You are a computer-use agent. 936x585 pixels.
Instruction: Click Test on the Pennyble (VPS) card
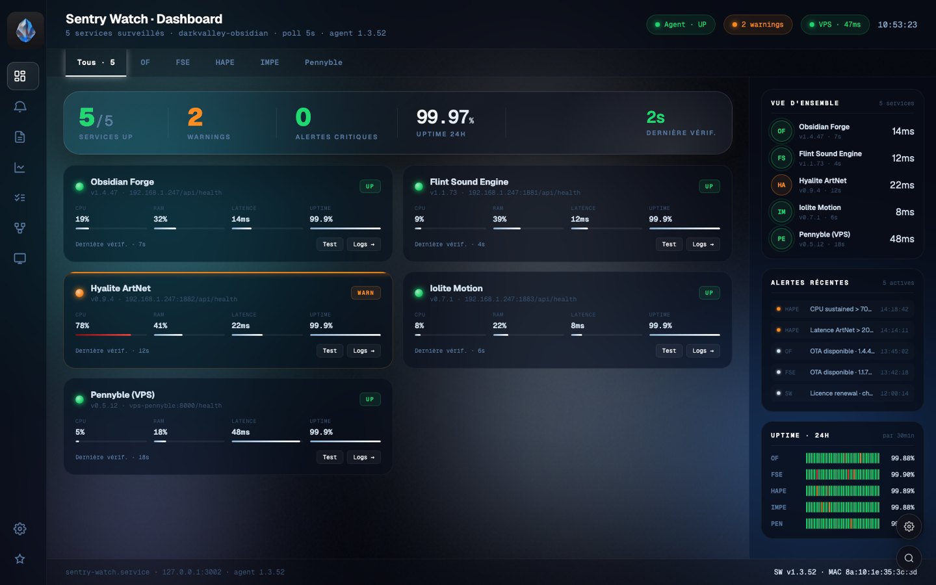330,458
